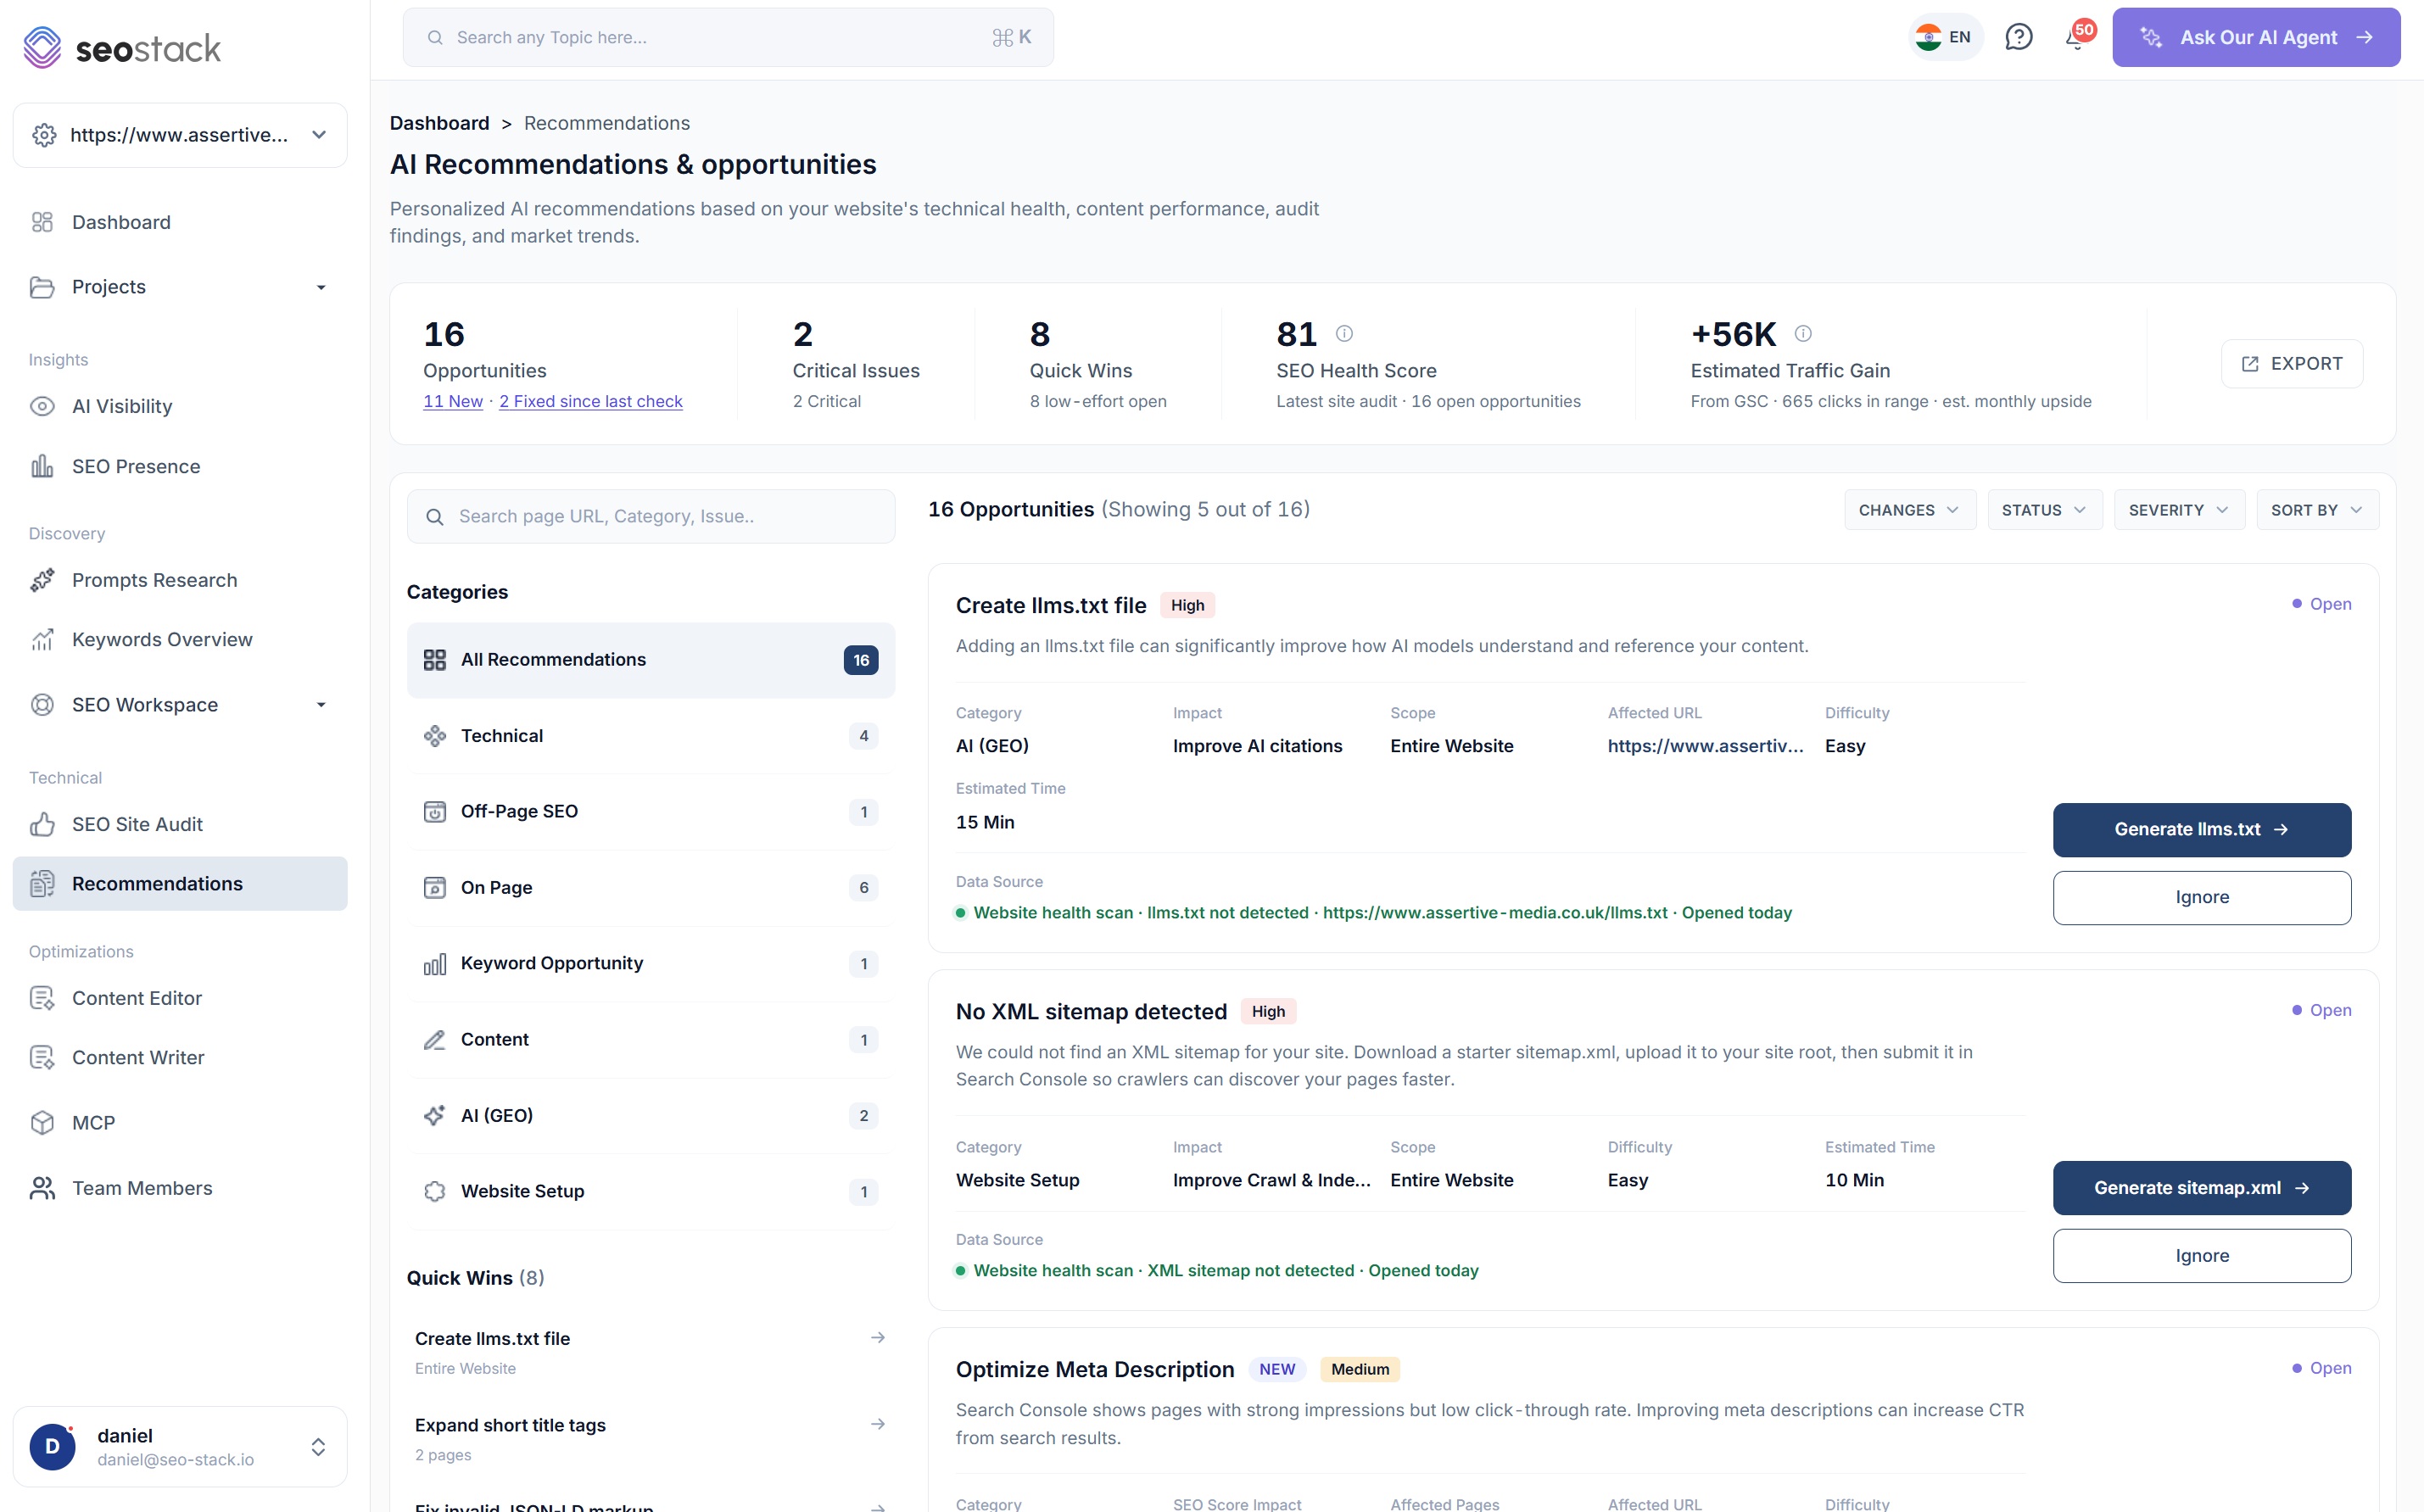
Task: Click the Website Setup category icon
Action: coord(434,1191)
